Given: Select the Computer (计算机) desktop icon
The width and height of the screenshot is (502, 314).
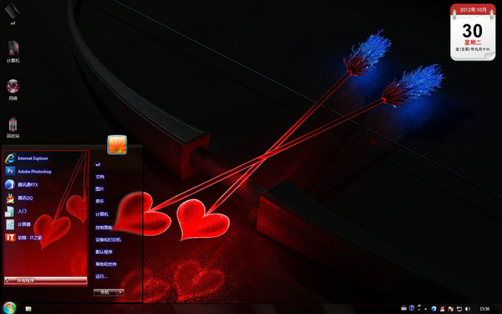Looking at the screenshot, I should [13, 52].
